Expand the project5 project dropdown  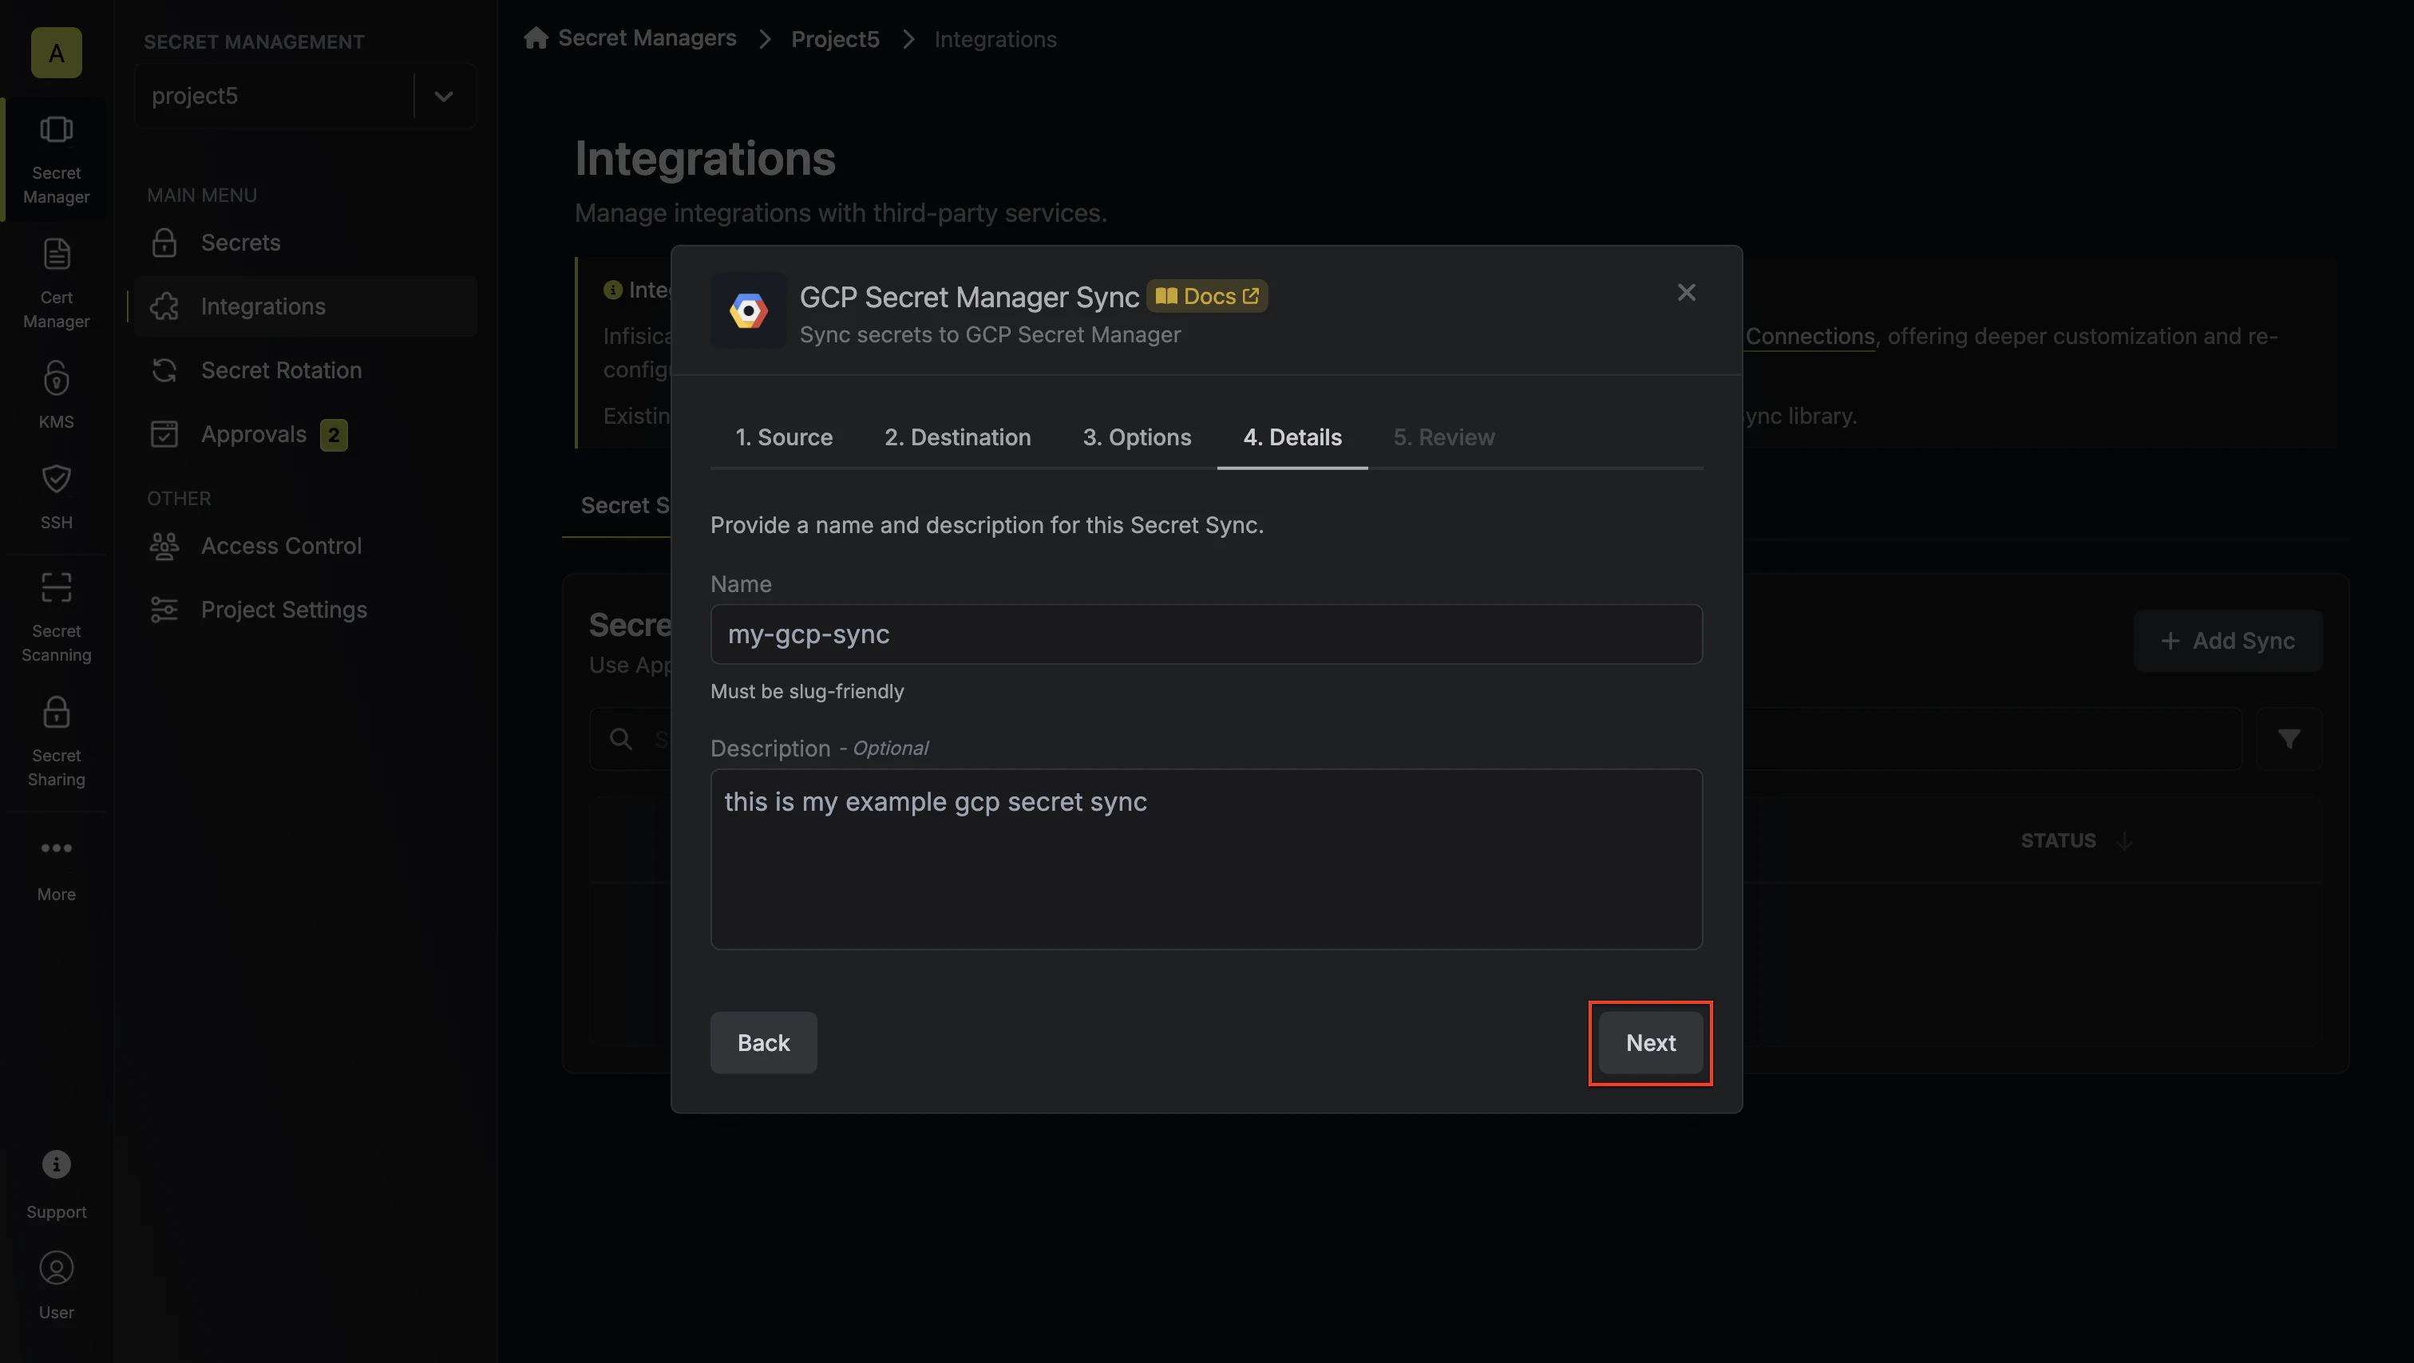(444, 96)
